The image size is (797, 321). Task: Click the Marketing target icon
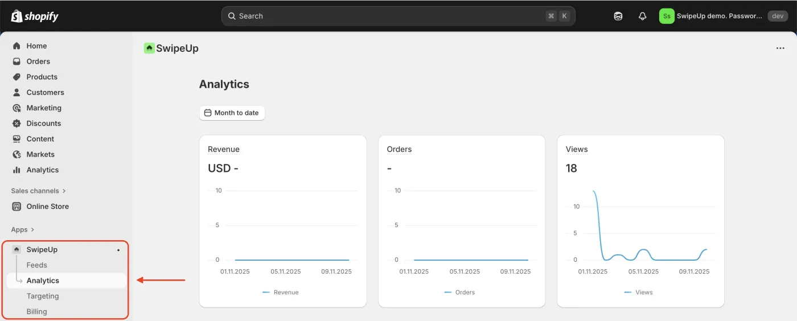tap(17, 108)
